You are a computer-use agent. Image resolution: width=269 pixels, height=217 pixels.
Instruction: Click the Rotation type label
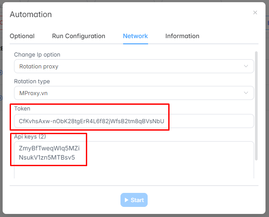point(32,82)
